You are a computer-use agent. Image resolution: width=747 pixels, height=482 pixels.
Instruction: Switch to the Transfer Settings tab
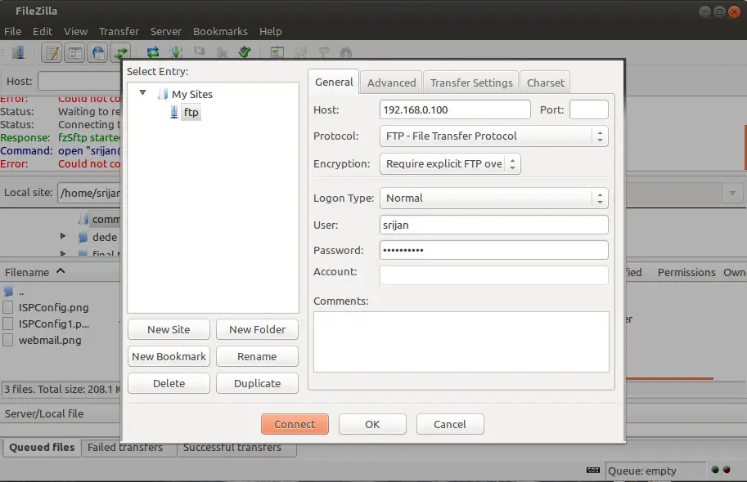(x=471, y=83)
